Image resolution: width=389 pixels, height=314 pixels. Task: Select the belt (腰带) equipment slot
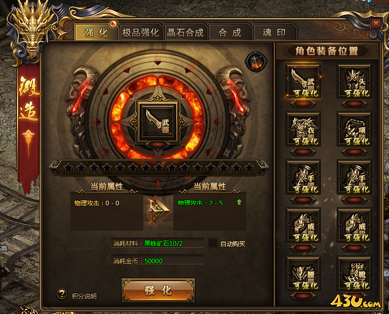pos(303,273)
